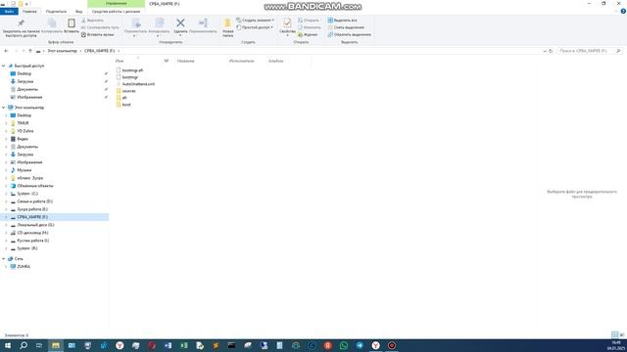Select Музыка in the navigation tree
Screen dimensions: 627x352
tap(24, 170)
